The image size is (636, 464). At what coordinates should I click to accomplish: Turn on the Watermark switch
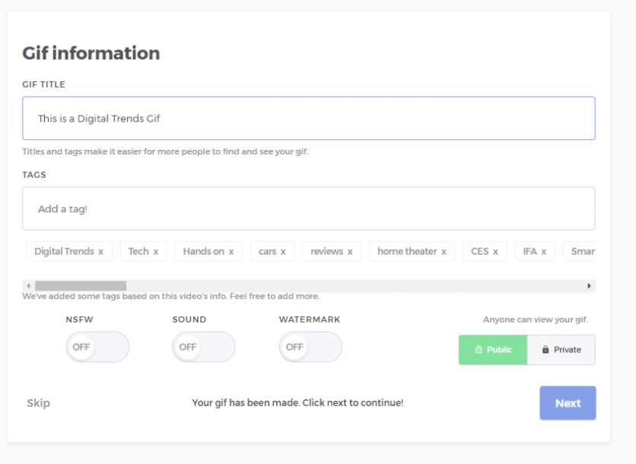coord(310,347)
